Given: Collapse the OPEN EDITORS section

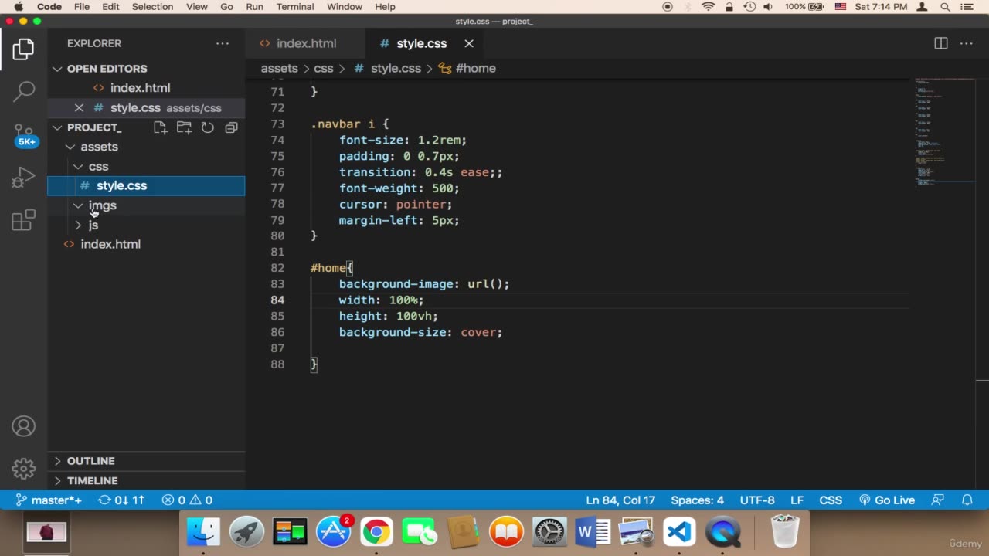Looking at the screenshot, I should 107,69.
